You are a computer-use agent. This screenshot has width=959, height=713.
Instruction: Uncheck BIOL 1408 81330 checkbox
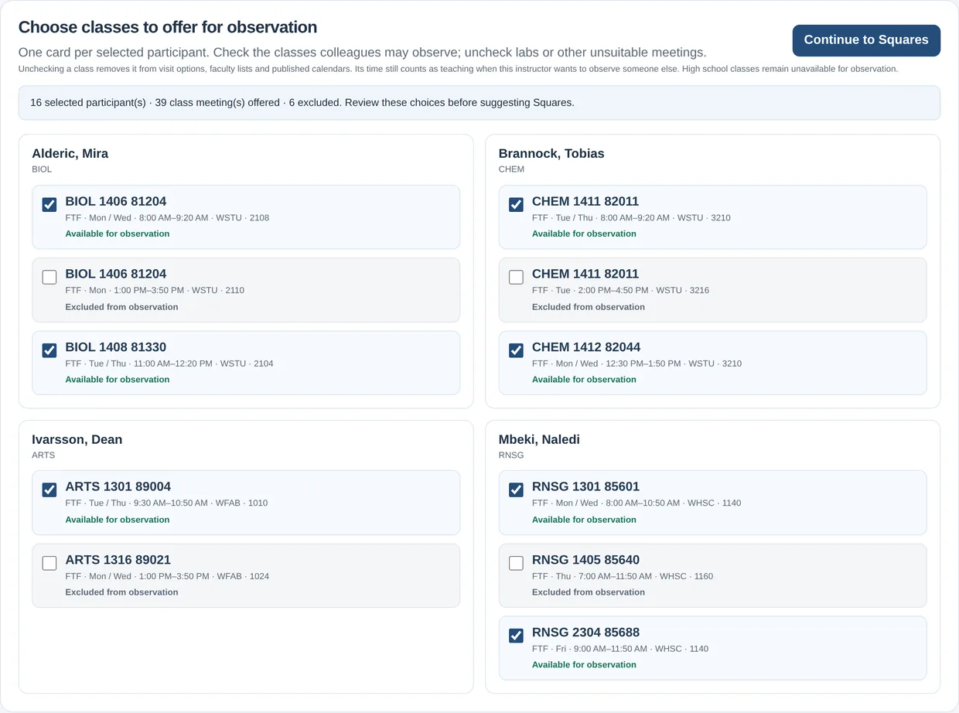49,350
